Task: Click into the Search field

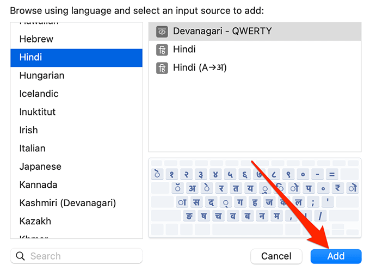Action: coord(82,256)
